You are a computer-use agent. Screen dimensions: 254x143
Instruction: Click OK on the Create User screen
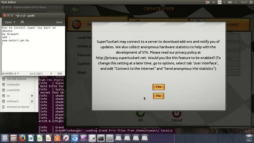click(x=140, y=116)
